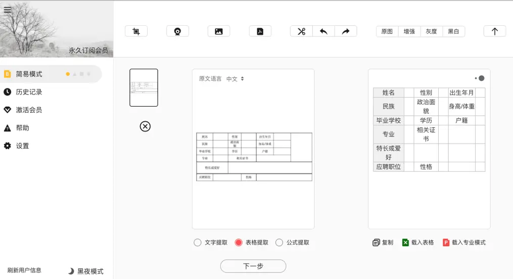This screenshot has width=513, height=279.
Task: Click the 下一步 button
Action: 253,266
